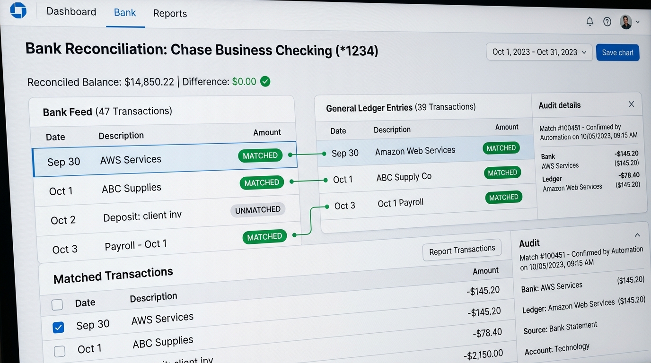Click the Report Transactions button

point(462,250)
